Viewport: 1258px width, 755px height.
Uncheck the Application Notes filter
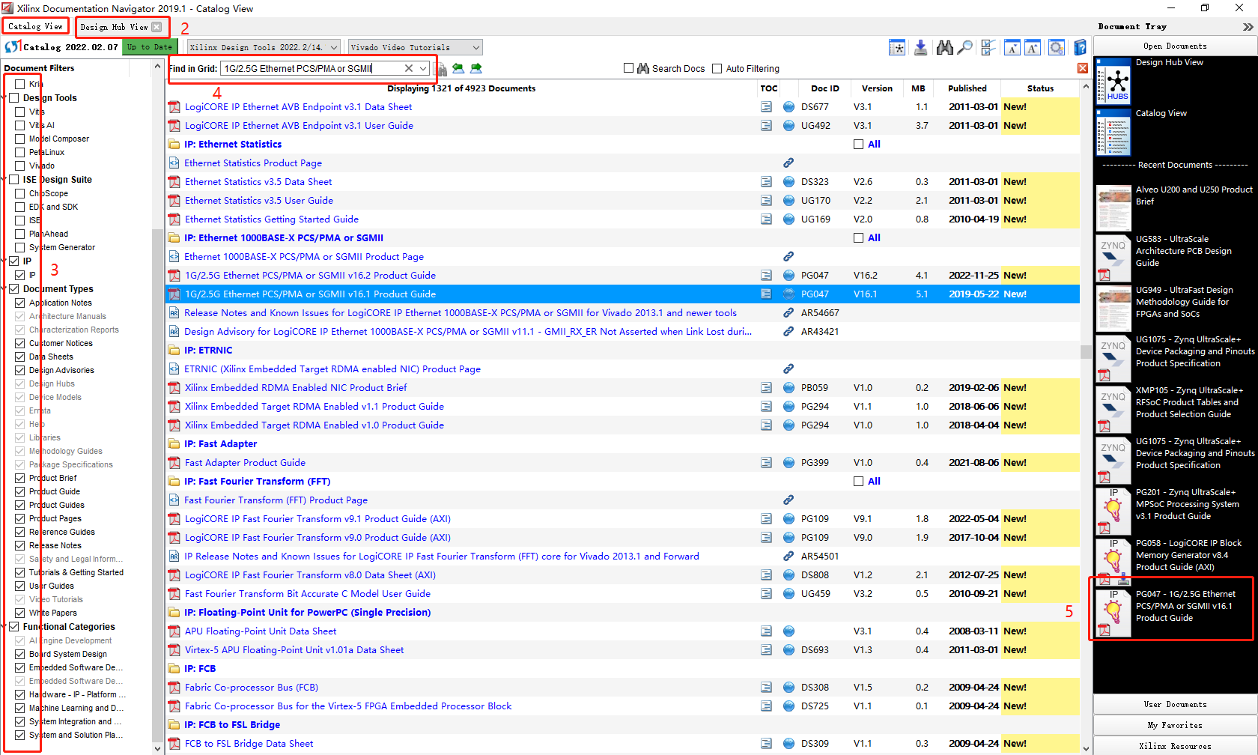point(20,303)
